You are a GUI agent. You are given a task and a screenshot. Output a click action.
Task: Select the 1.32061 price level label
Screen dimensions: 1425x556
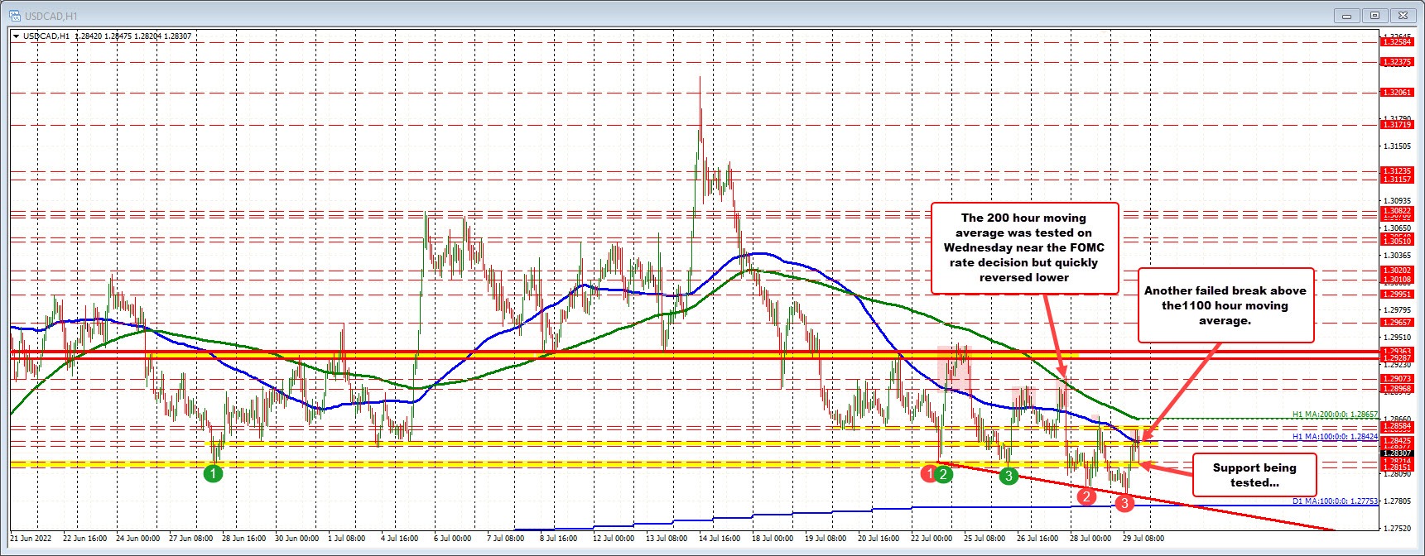pyautogui.click(x=1397, y=93)
